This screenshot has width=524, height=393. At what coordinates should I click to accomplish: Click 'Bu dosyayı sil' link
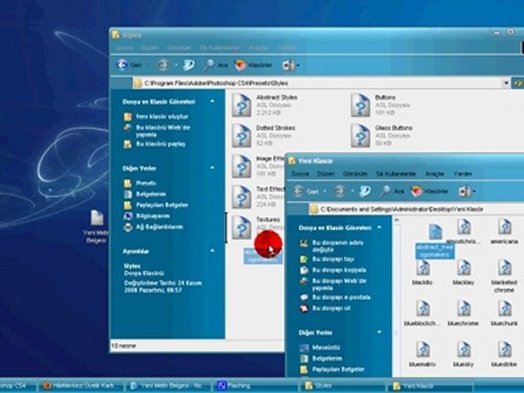pyautogui.click(x=325, y=308)
